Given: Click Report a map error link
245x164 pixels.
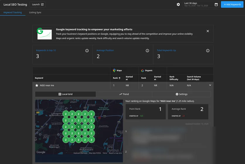Looking at the screenshot, I should pos(115,153).
